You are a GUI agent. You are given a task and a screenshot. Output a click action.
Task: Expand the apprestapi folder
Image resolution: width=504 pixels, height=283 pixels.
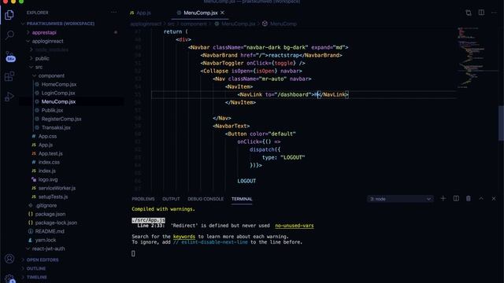[x=44, y=32]
